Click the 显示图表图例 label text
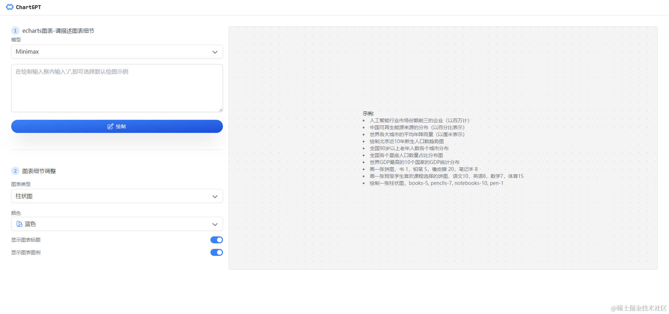Viewport: 669px width, 314px height. 26,252
